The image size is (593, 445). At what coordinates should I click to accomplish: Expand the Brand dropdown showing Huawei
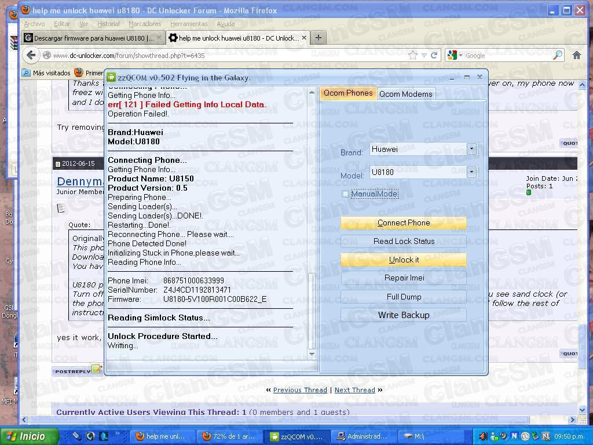pos(471,149)
